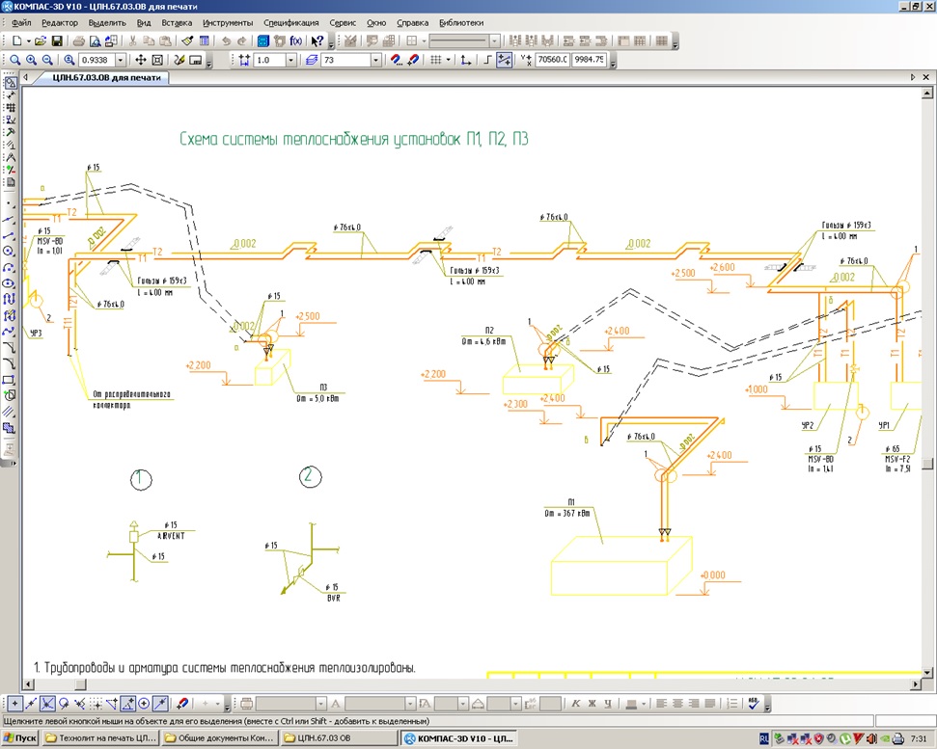Click the pan view (move) icon

pyautogui.click(x=141, y=60)
